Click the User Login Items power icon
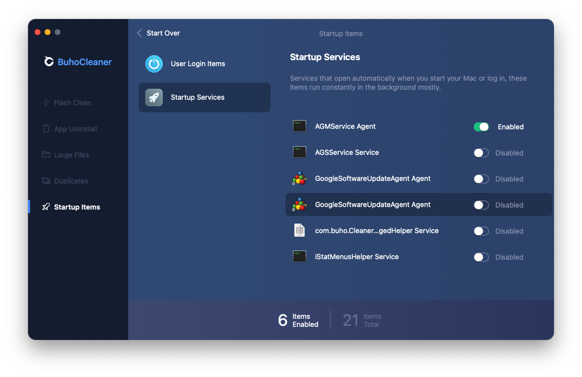Screen dimensions: 582x377 tap(154, 64)
